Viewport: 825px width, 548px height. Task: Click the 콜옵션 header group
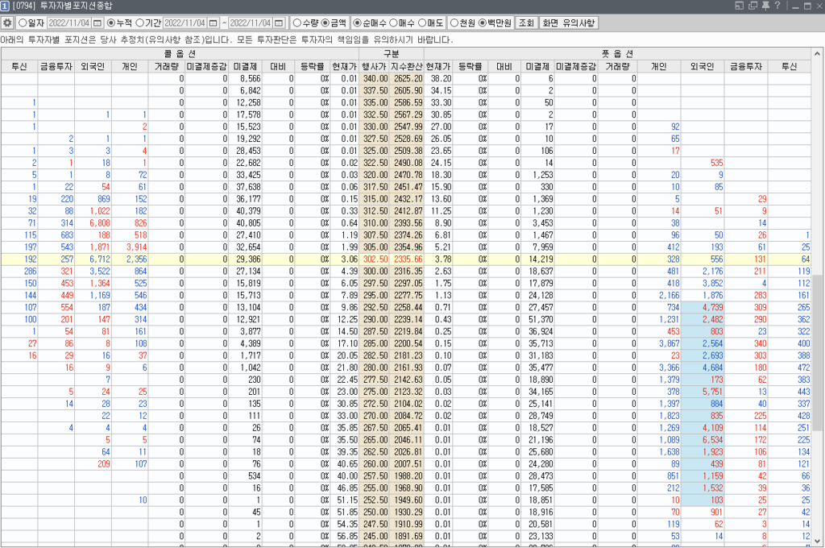pos(179,53)
